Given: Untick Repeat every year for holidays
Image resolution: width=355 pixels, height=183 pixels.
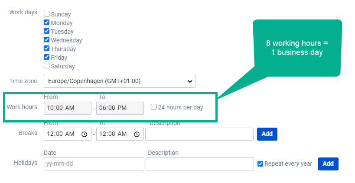Looking at the screenshot, I should tap(260, 164).
